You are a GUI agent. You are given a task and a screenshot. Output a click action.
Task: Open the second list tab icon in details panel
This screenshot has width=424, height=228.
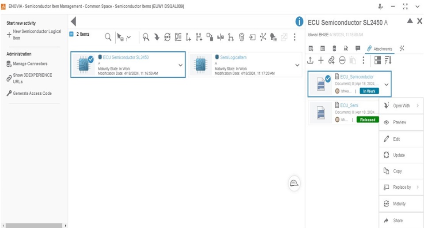322,49
